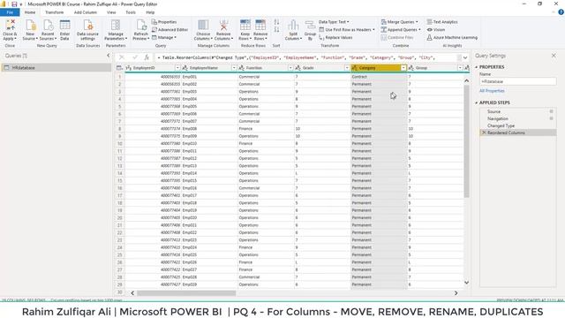Open the Advanced Editor
565x318 pixels.
169,29
